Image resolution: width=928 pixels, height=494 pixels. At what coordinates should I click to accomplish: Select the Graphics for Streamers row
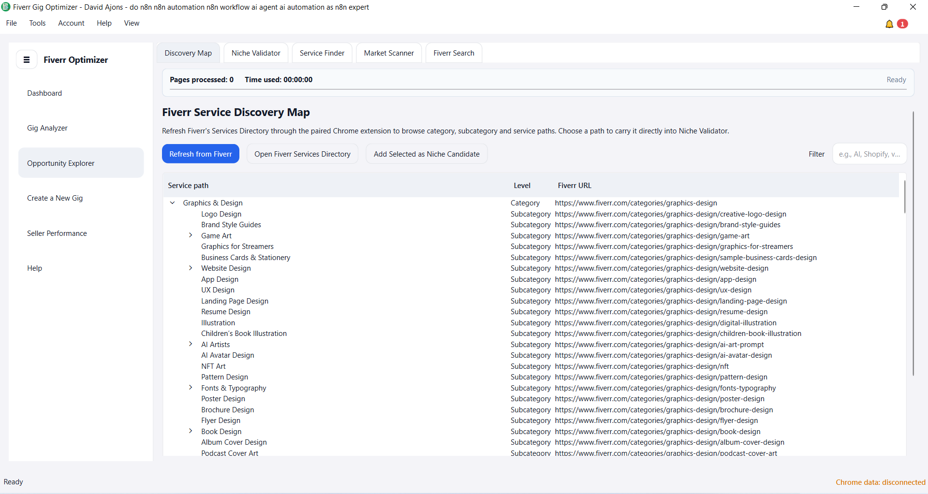click(x=531, y=247)
